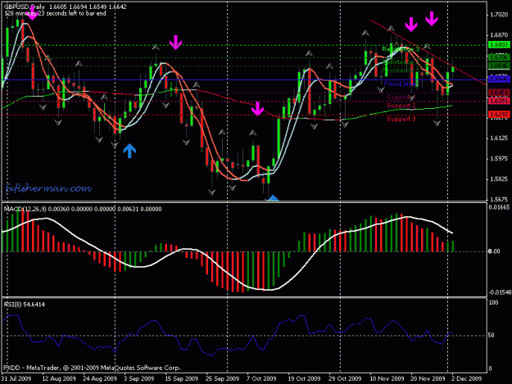Click the GBPUSD,Daily chart title text
512x384 pixels.
(25, 7)
